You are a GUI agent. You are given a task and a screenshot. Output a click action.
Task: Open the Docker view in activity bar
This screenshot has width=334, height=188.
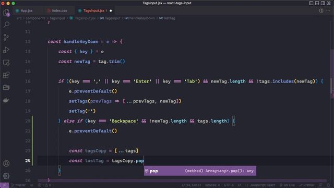click(x=6, y=100)
